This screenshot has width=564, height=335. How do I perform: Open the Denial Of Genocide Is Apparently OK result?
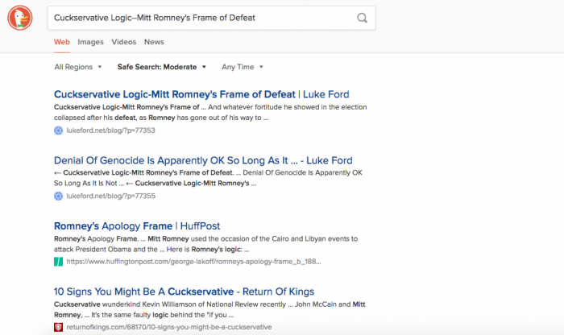click(203, 160)
